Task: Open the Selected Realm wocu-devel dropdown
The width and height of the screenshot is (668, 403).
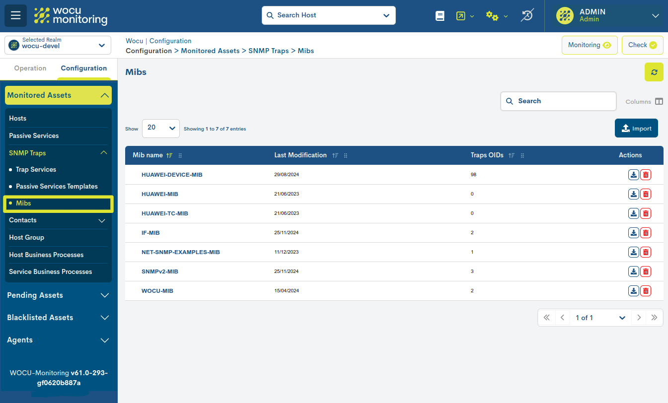Action: coord(57,45)
